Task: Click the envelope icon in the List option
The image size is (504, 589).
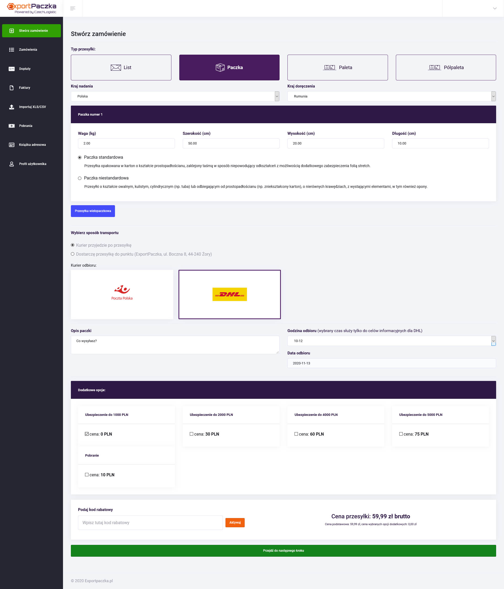Action: (116, 68)
